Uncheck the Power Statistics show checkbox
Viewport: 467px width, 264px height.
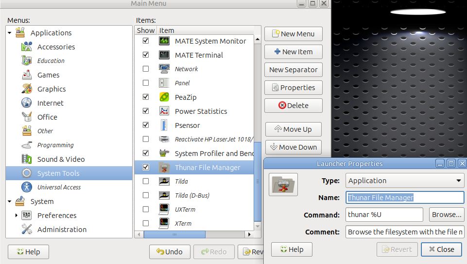coord(146,111)
